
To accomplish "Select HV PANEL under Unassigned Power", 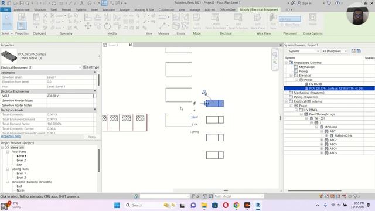I will (316, 84).
